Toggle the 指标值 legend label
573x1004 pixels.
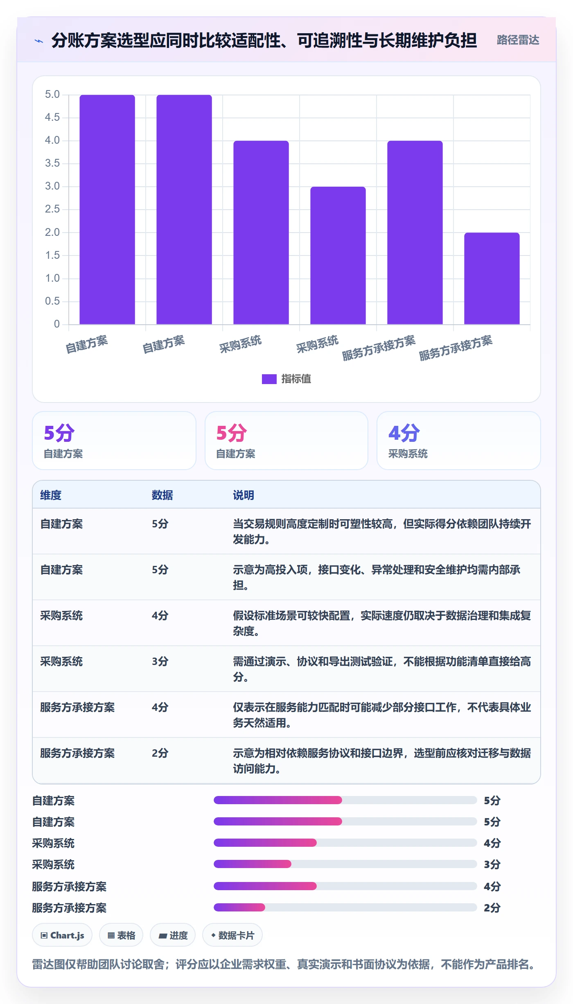pos(296,379)
